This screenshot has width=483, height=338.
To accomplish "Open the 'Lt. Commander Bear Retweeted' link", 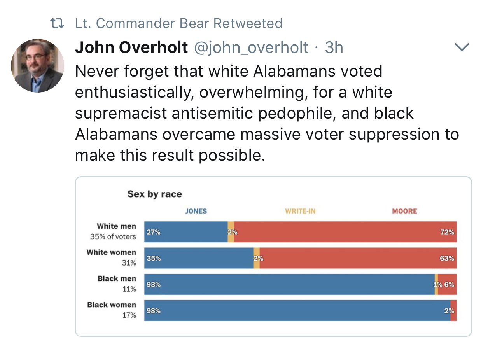I will point(179,23).
